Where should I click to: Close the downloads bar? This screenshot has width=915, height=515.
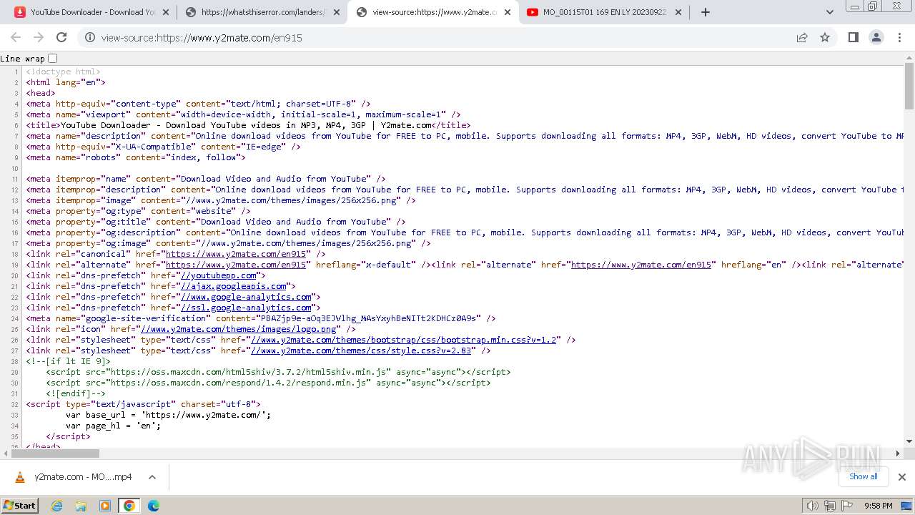point(901,477)
